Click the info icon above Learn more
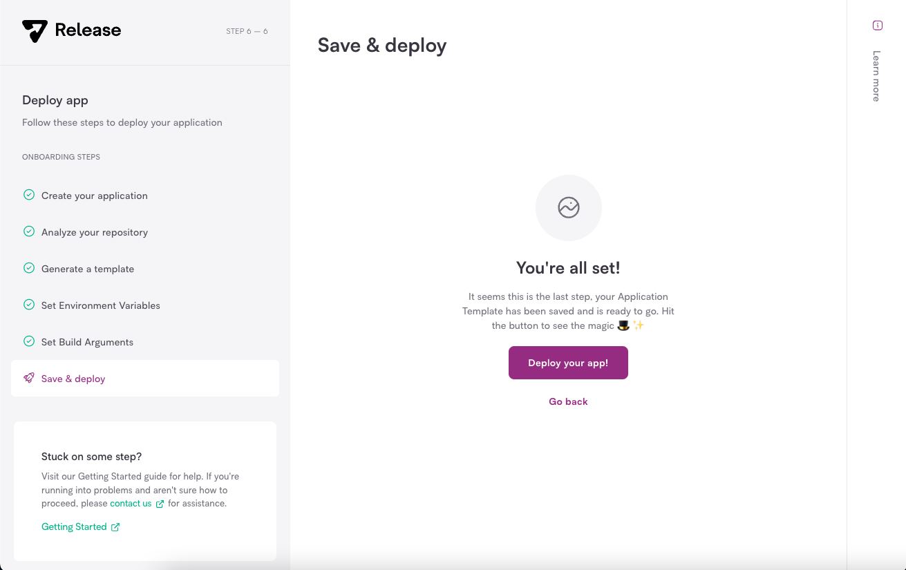 tap(878, 26)
